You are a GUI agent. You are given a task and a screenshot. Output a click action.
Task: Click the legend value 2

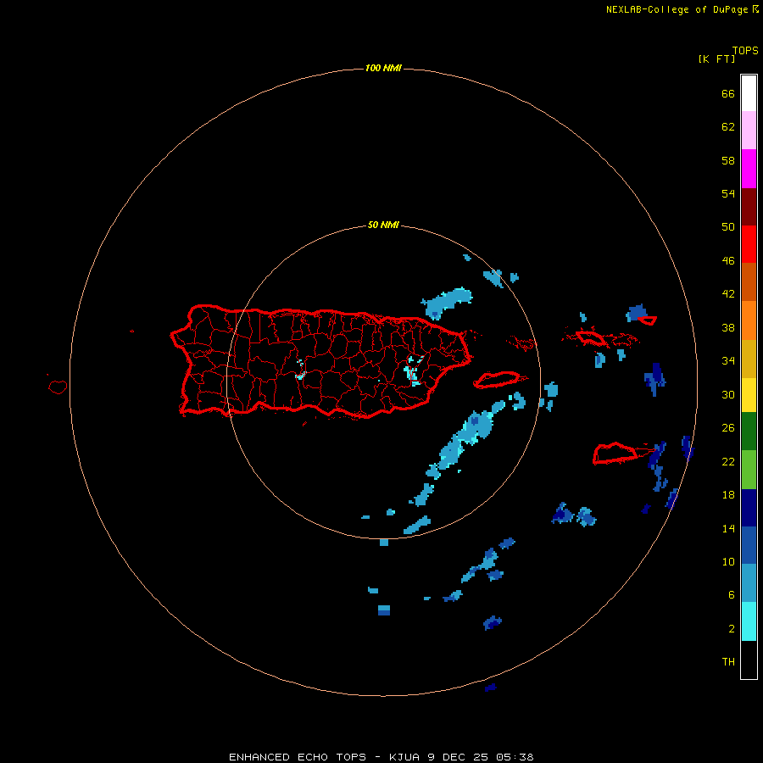tap(732, 629)
